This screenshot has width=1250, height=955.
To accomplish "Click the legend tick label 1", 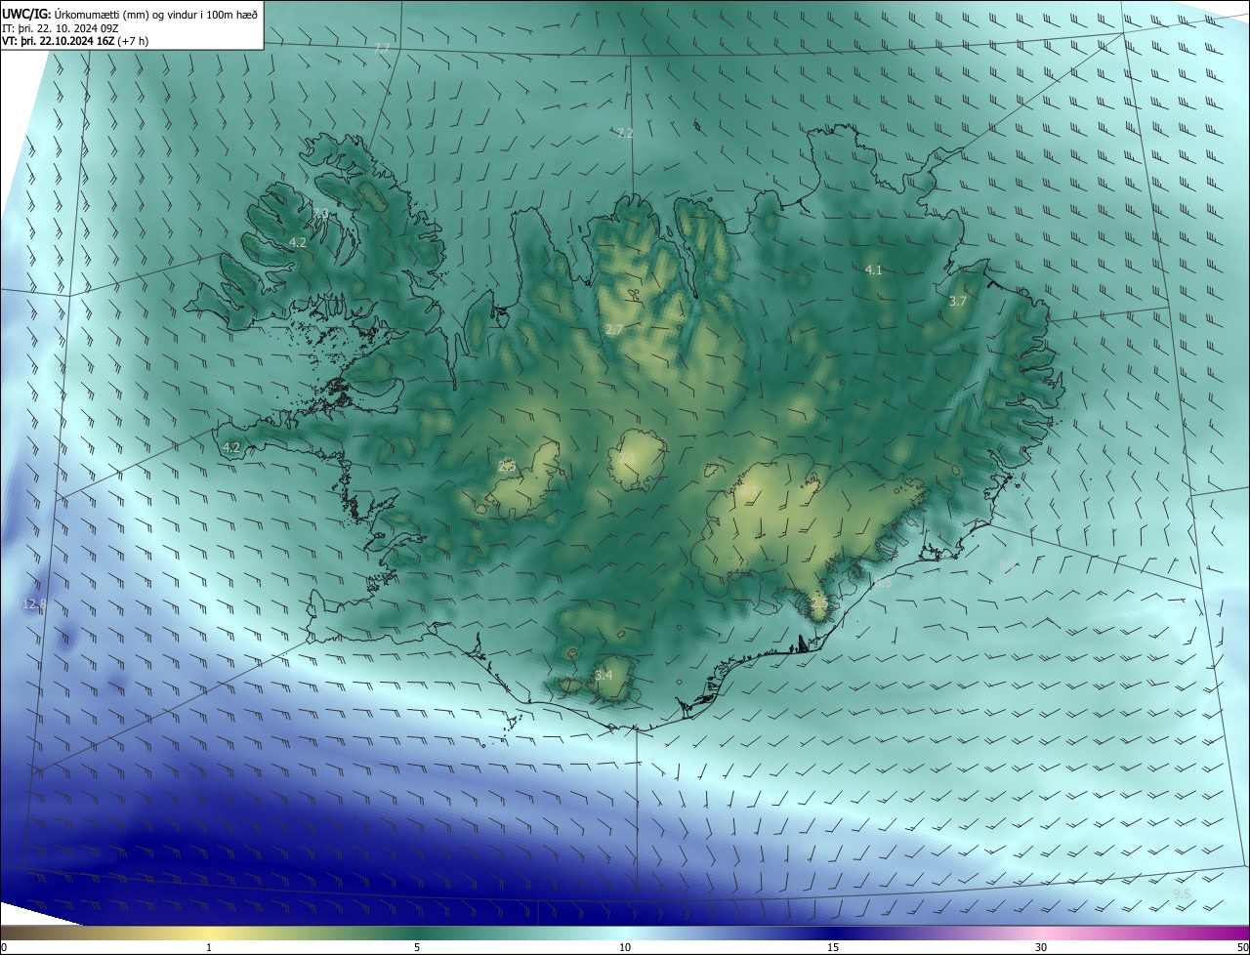I will pos(209,947).
